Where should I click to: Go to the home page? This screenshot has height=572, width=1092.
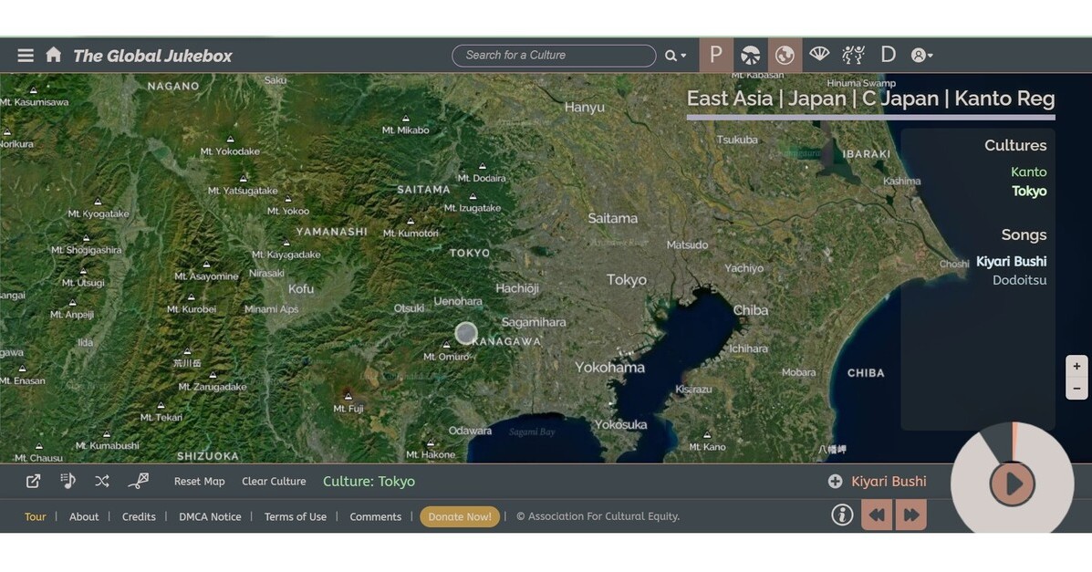pos(54,55)
